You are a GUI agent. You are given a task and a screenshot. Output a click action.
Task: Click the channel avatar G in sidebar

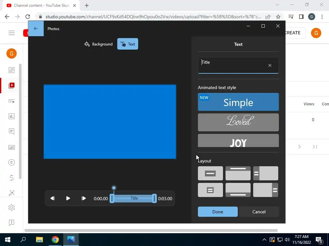(x=12, y=53)
